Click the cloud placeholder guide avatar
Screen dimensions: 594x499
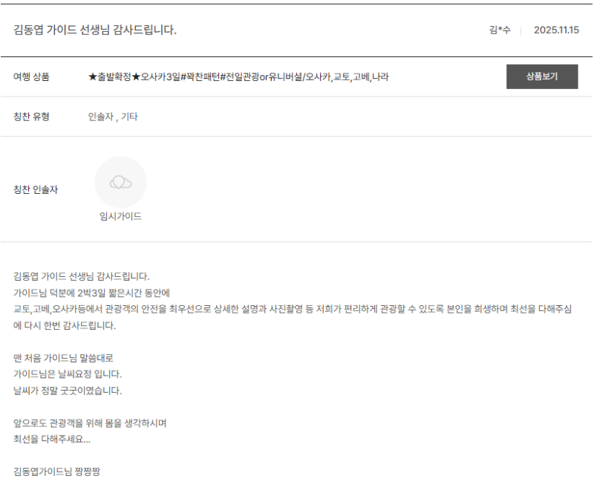(x=120, y=182)
